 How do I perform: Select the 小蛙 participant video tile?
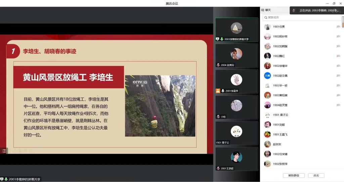[x=236, y=107]
